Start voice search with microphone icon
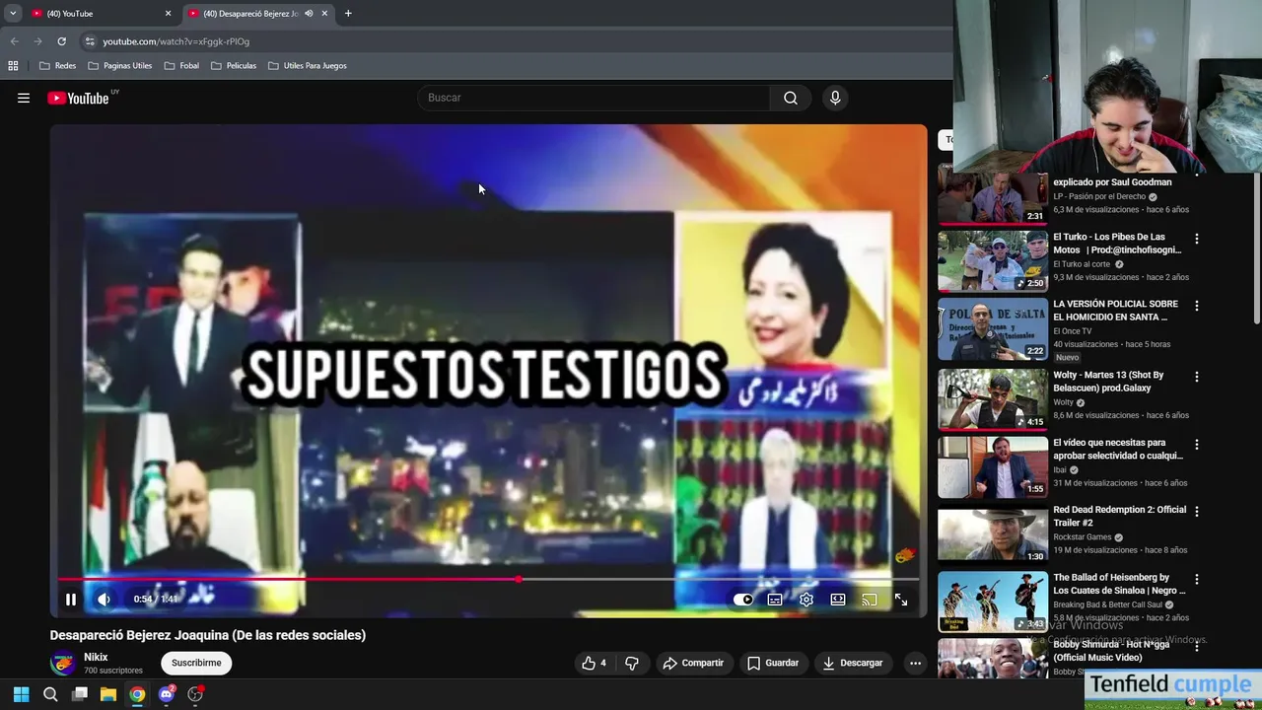The width and height of the screenshot is (1262, 710). [835, 98]
